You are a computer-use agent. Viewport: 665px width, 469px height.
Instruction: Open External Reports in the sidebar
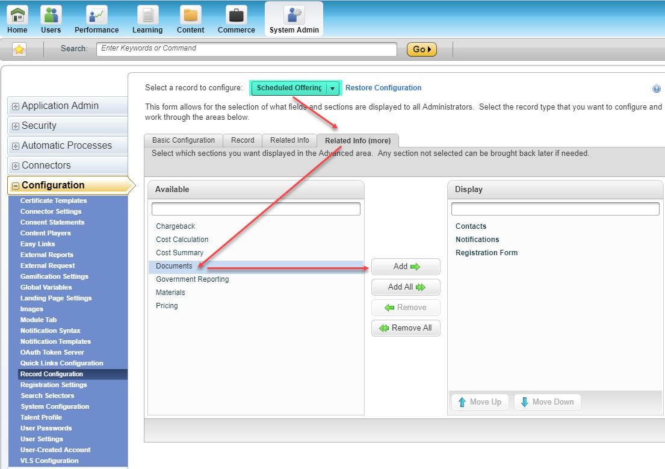click(47, 255)
